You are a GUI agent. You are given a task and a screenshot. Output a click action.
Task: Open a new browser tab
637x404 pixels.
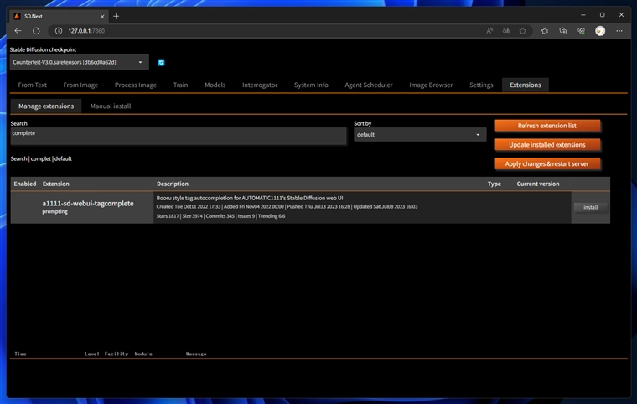point(117,16)
